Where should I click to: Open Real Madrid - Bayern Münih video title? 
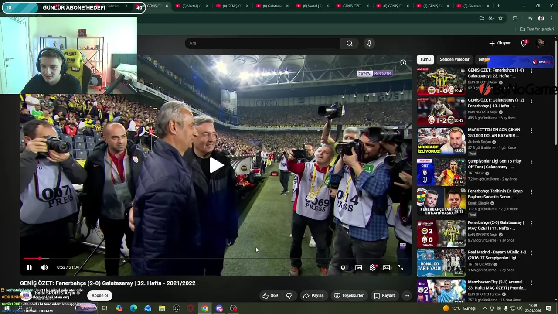tap(497, 255)
